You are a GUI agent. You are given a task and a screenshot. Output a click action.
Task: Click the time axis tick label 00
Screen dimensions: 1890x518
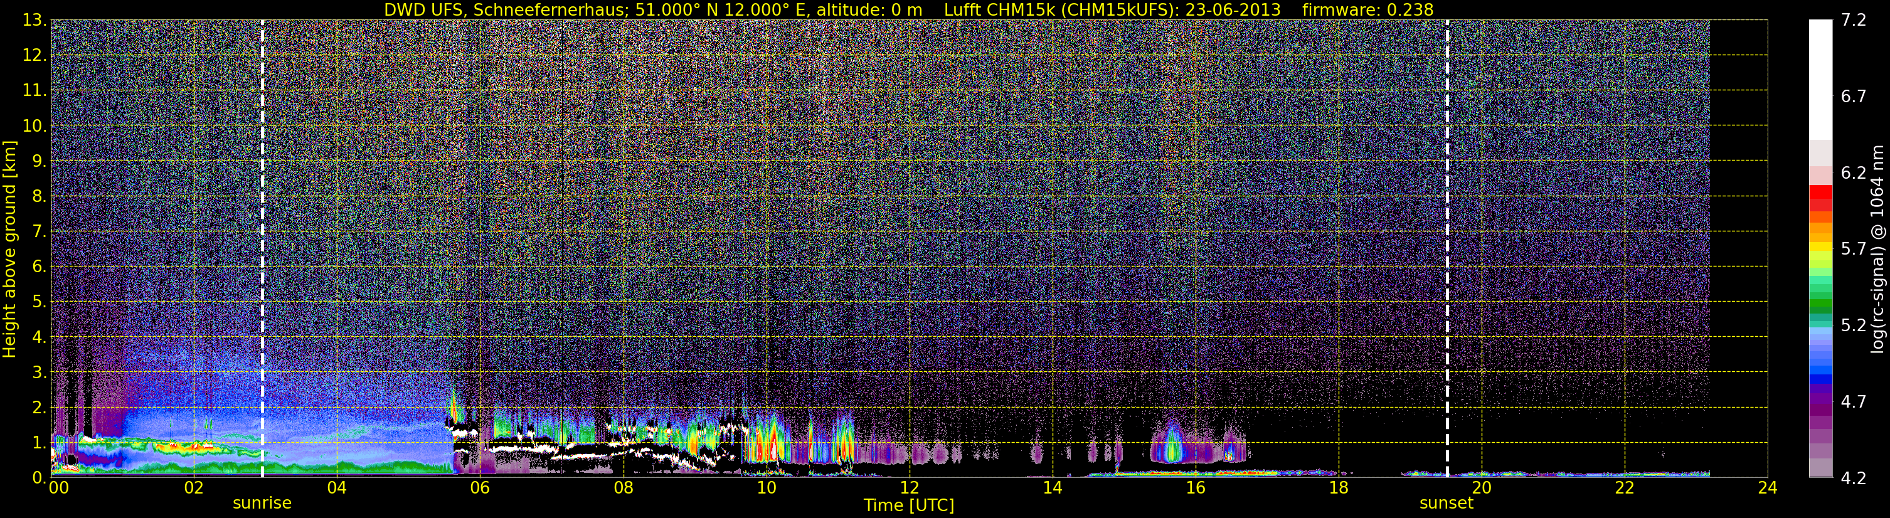point(58,489)
